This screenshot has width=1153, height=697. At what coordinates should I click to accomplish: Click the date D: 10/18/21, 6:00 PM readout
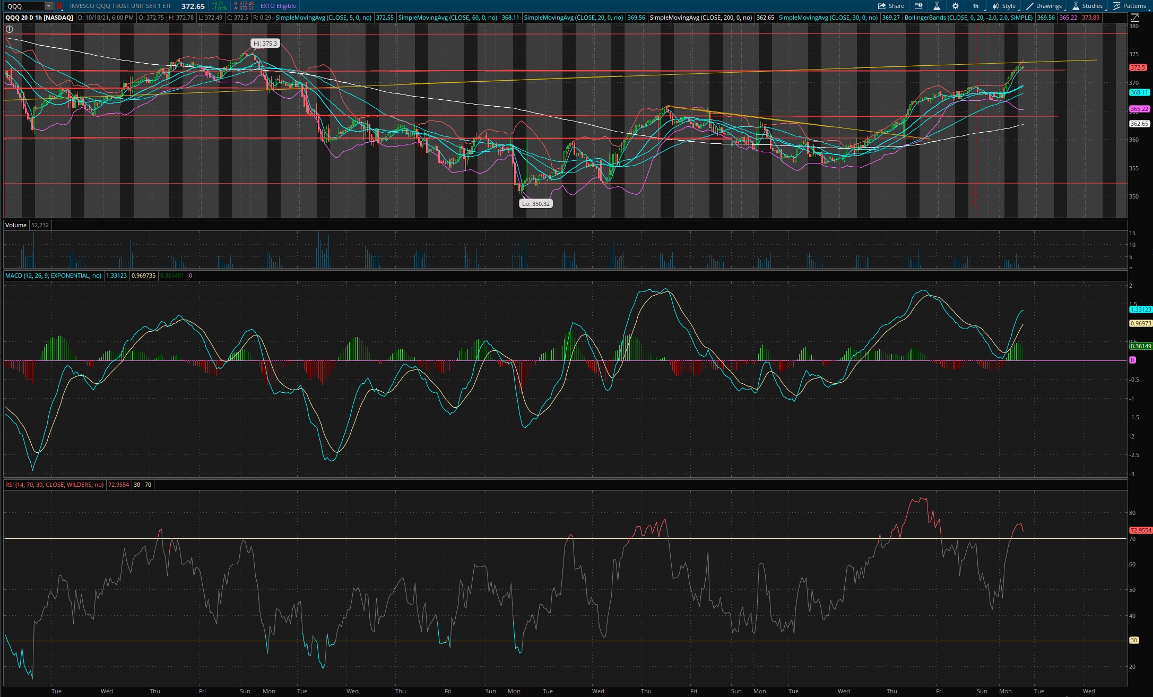(106, 18)
